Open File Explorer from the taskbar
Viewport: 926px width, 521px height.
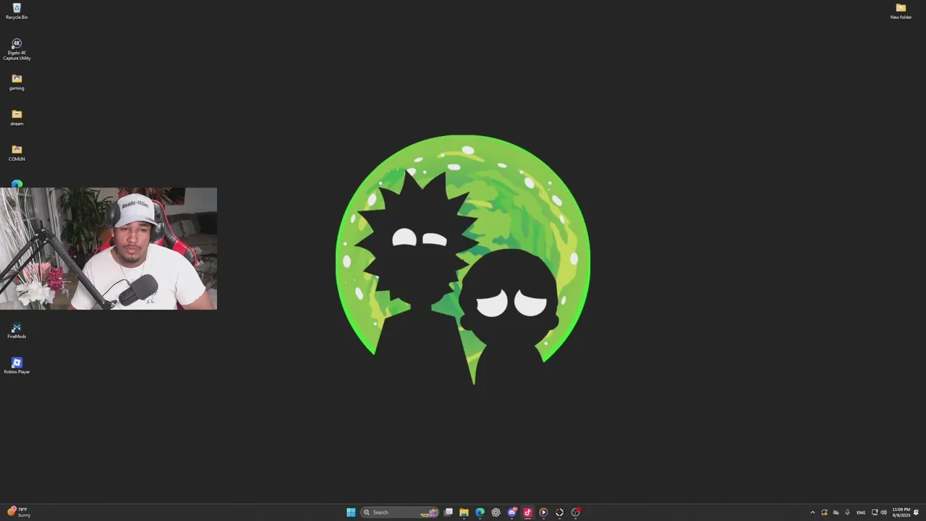(464, 512)
